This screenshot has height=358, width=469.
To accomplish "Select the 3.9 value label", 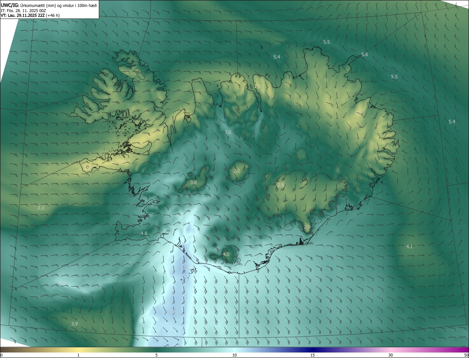I will coord(74,324).
